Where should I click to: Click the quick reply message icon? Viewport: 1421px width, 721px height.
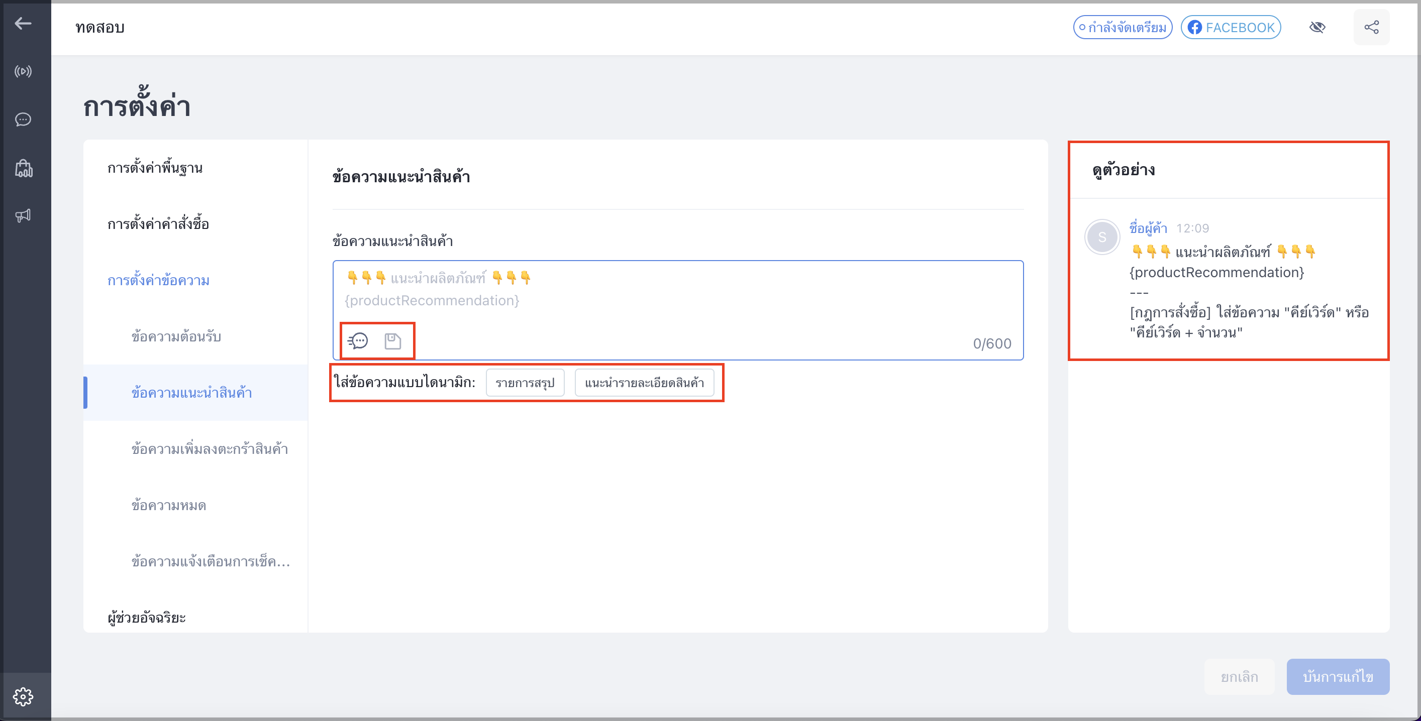pos(357,341)
